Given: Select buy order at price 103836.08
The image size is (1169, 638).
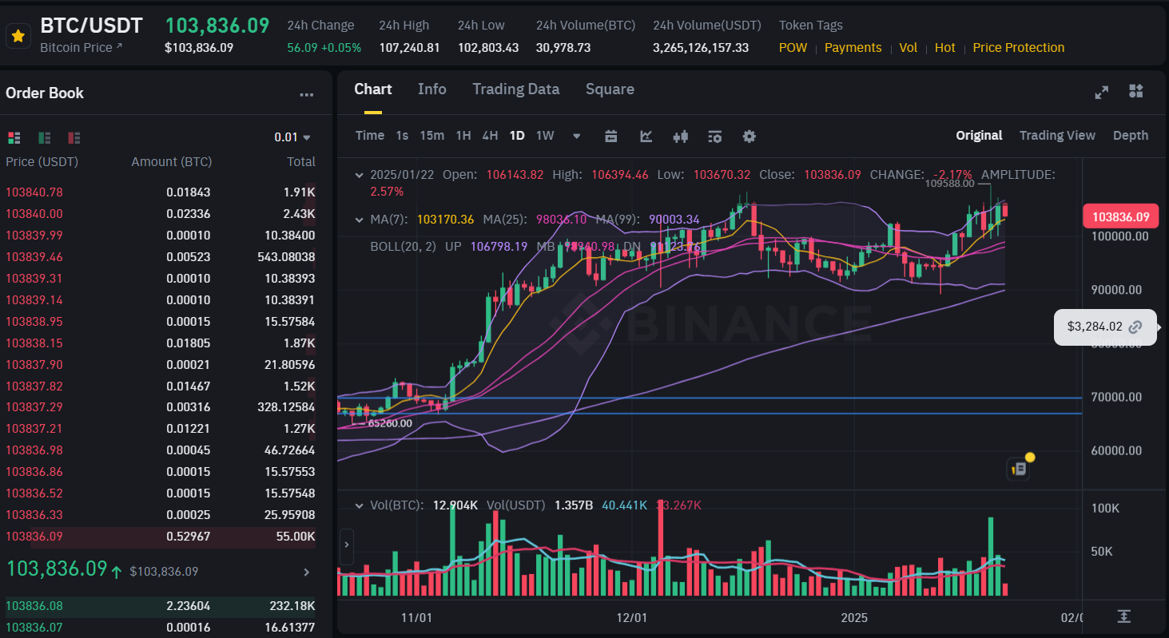Looking at the screenshot, I should pos(161,606).
